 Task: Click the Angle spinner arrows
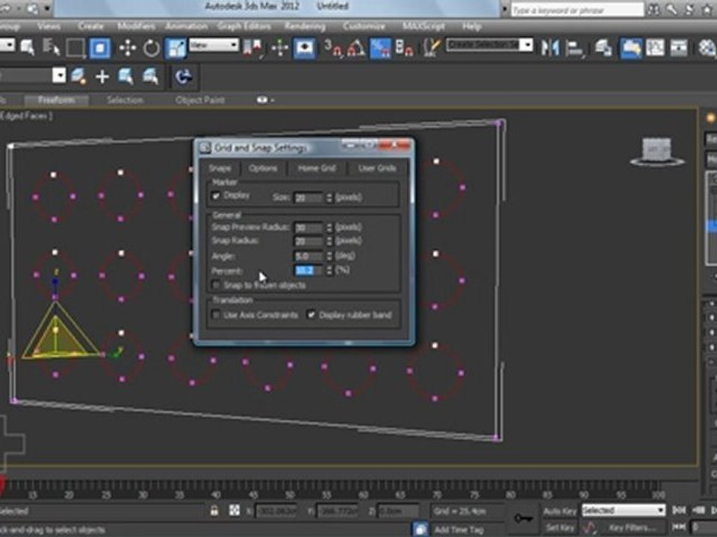(x=329, y=256)
